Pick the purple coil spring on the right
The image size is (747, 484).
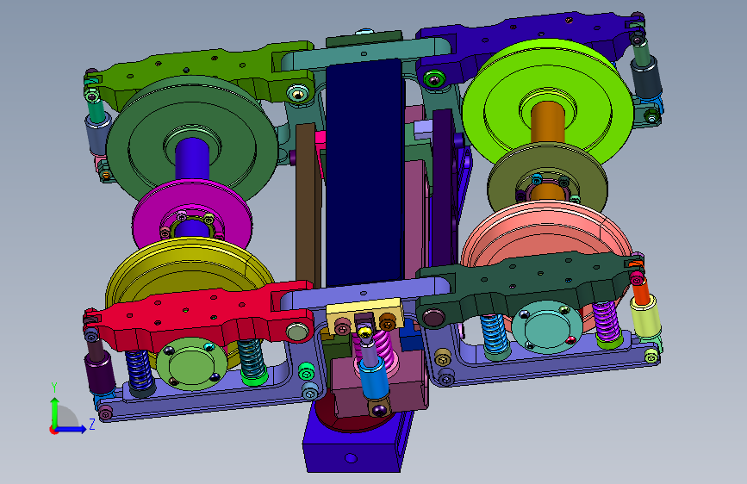[x=606, y=321]
